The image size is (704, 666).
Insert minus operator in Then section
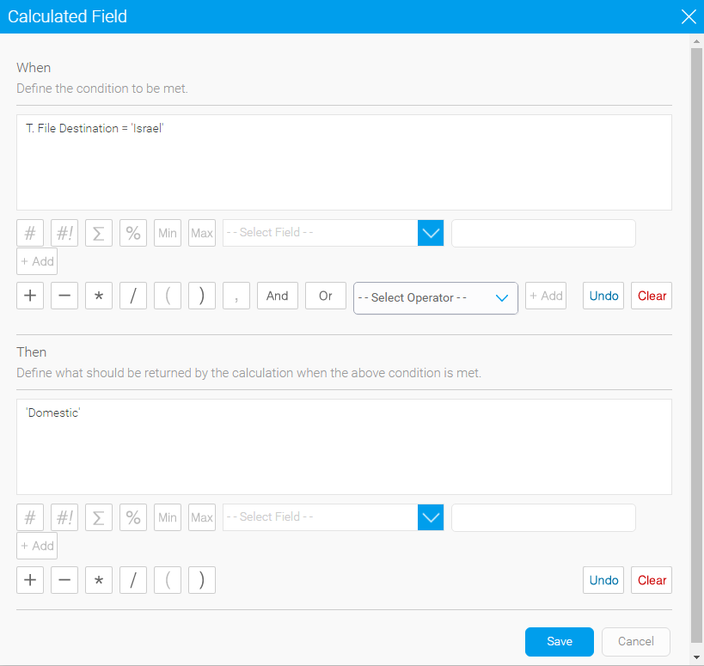point(64,580)
